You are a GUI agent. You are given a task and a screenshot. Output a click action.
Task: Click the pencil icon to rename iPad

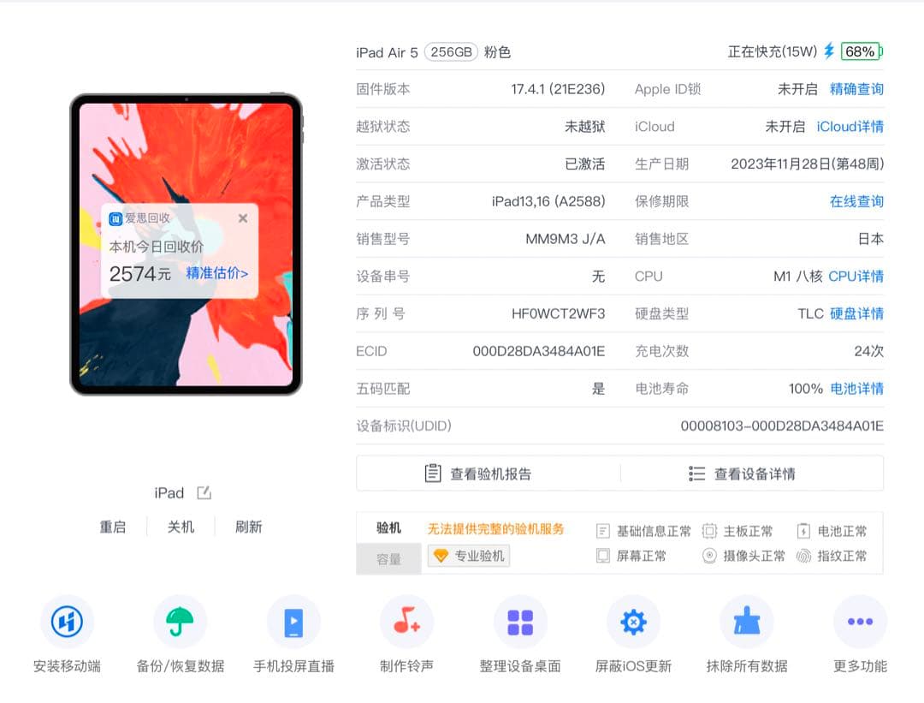pos(204,492)
